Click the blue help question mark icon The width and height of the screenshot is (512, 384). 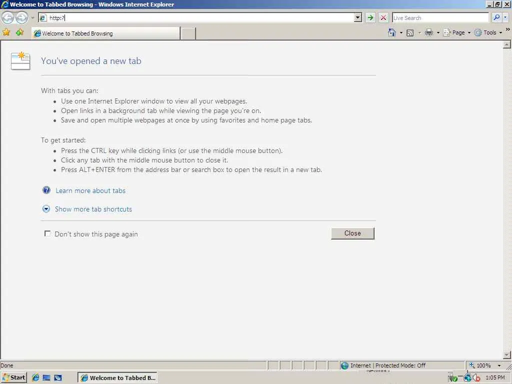[x=46, y=190]
